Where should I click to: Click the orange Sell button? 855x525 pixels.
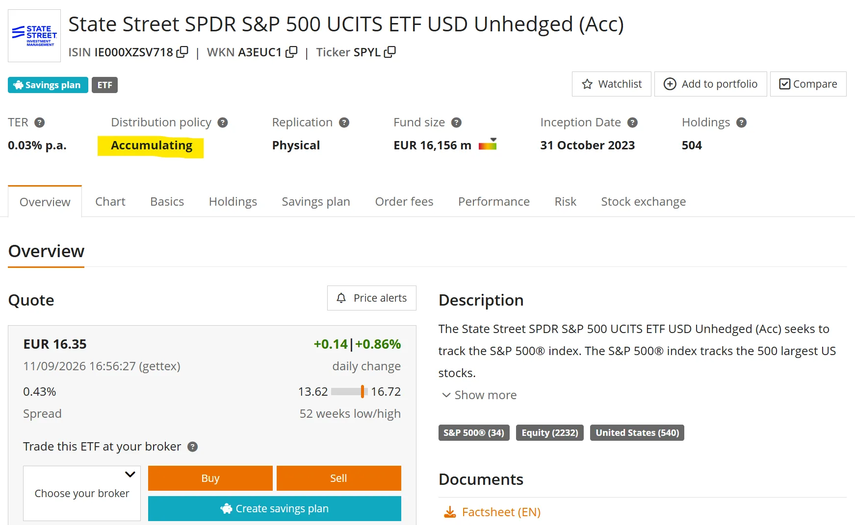coord(339,478)
